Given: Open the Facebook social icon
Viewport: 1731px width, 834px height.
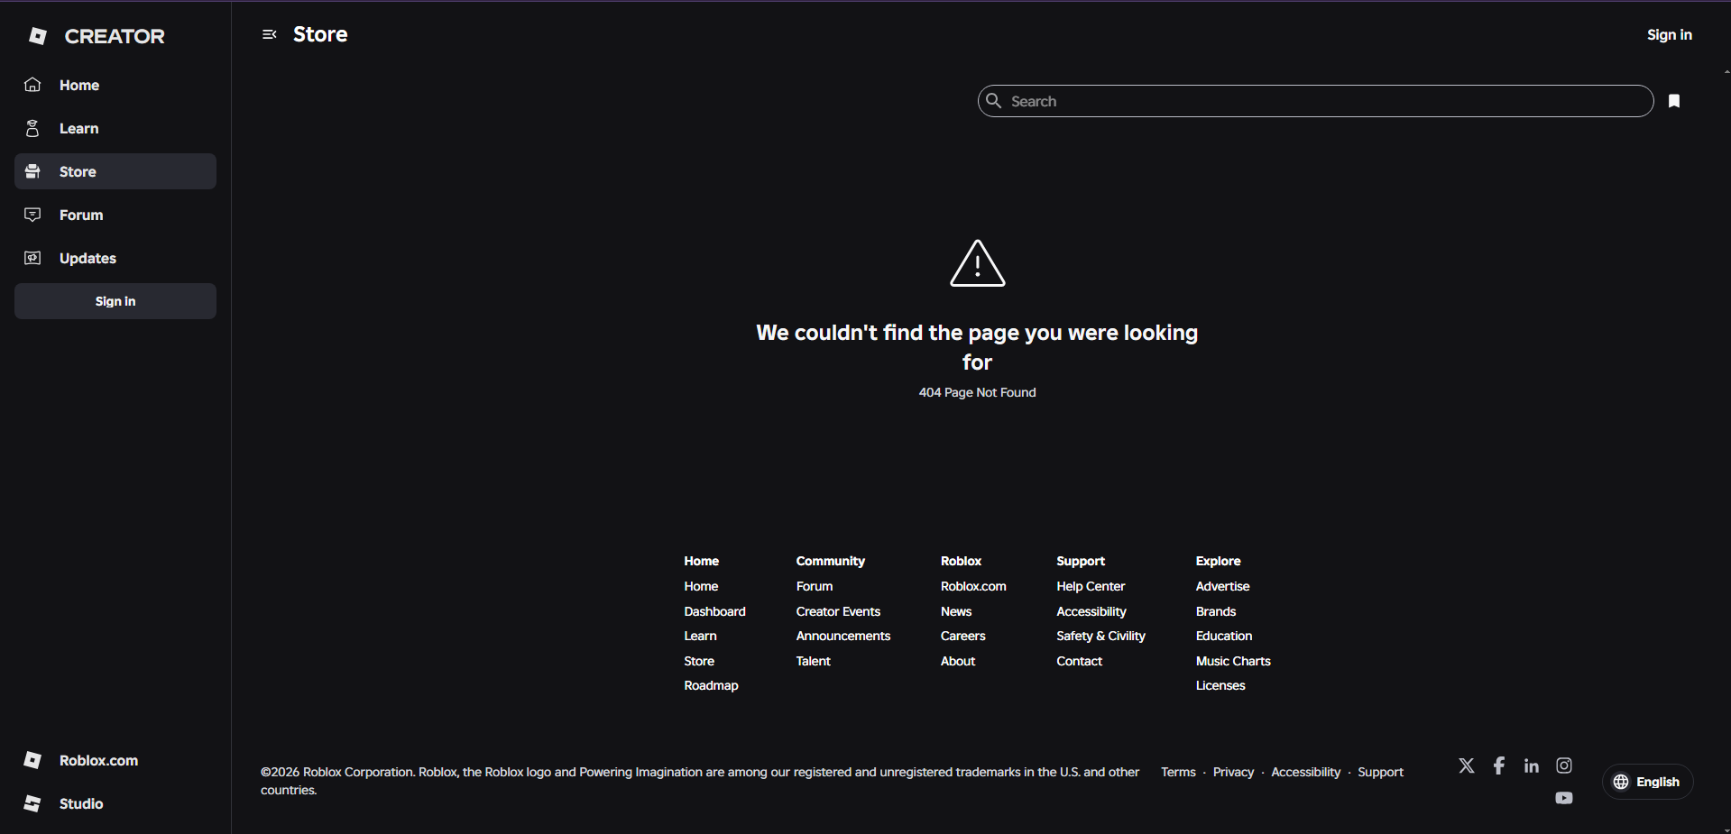Looking at the screenshot, I should click(1499, 765).
